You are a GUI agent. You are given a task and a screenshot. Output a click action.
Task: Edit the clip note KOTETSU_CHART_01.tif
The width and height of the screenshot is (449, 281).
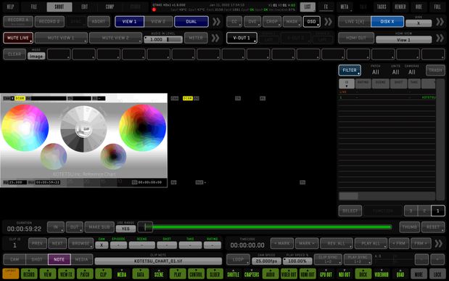tap(158, 261)
